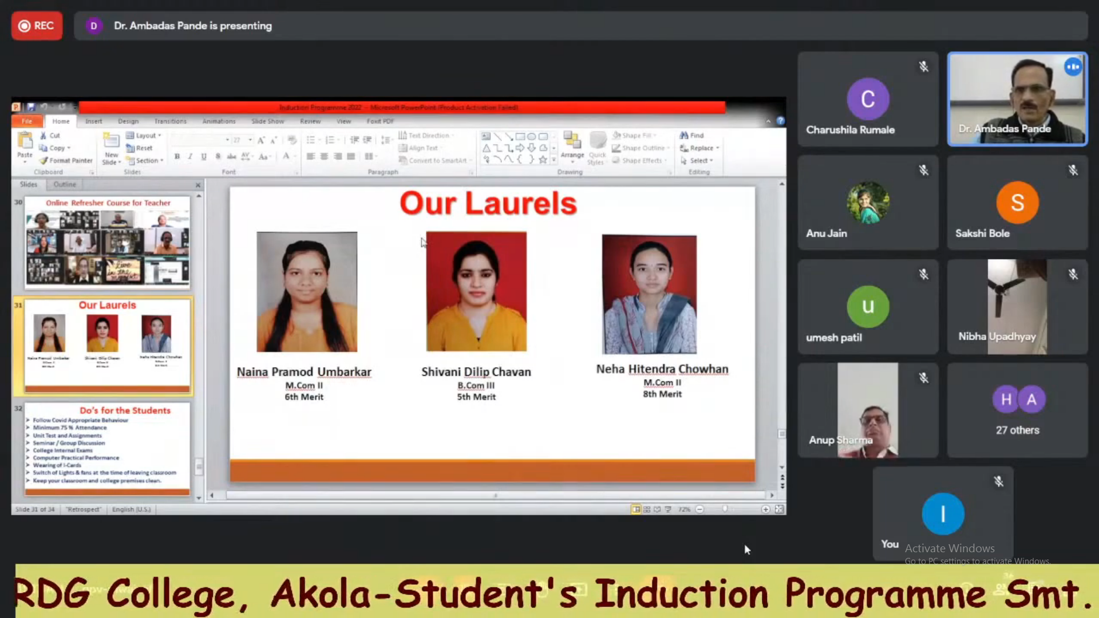Switch to the Outline pane tab
The width and height of the screenshot is (1099, 618).
coord(65,184)
